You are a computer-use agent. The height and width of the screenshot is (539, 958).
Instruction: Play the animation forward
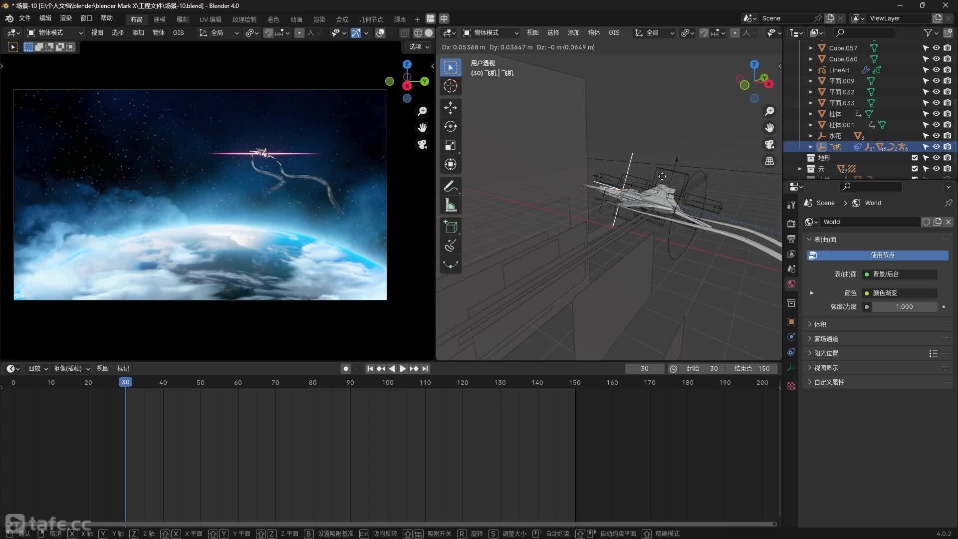403,369
